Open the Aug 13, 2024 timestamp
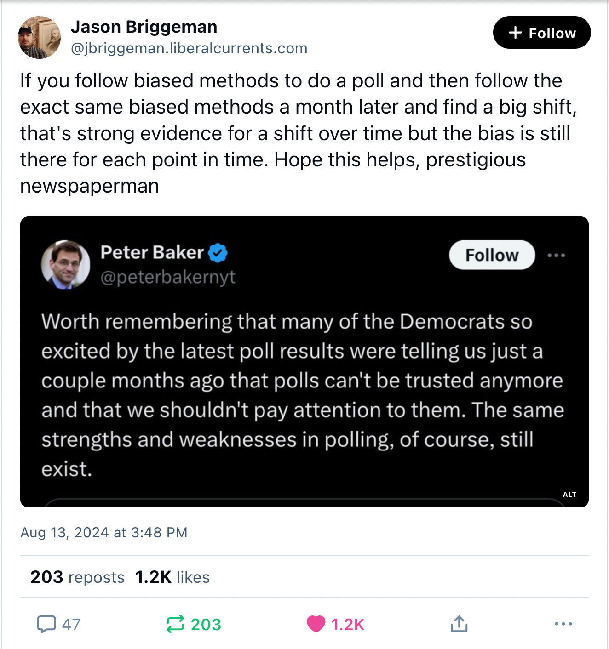 pos(103,532)
